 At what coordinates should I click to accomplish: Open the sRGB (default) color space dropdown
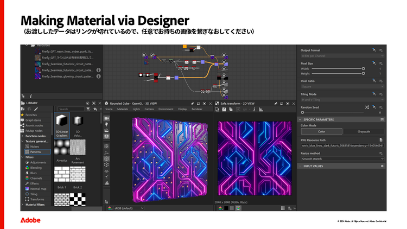[129, 208]
